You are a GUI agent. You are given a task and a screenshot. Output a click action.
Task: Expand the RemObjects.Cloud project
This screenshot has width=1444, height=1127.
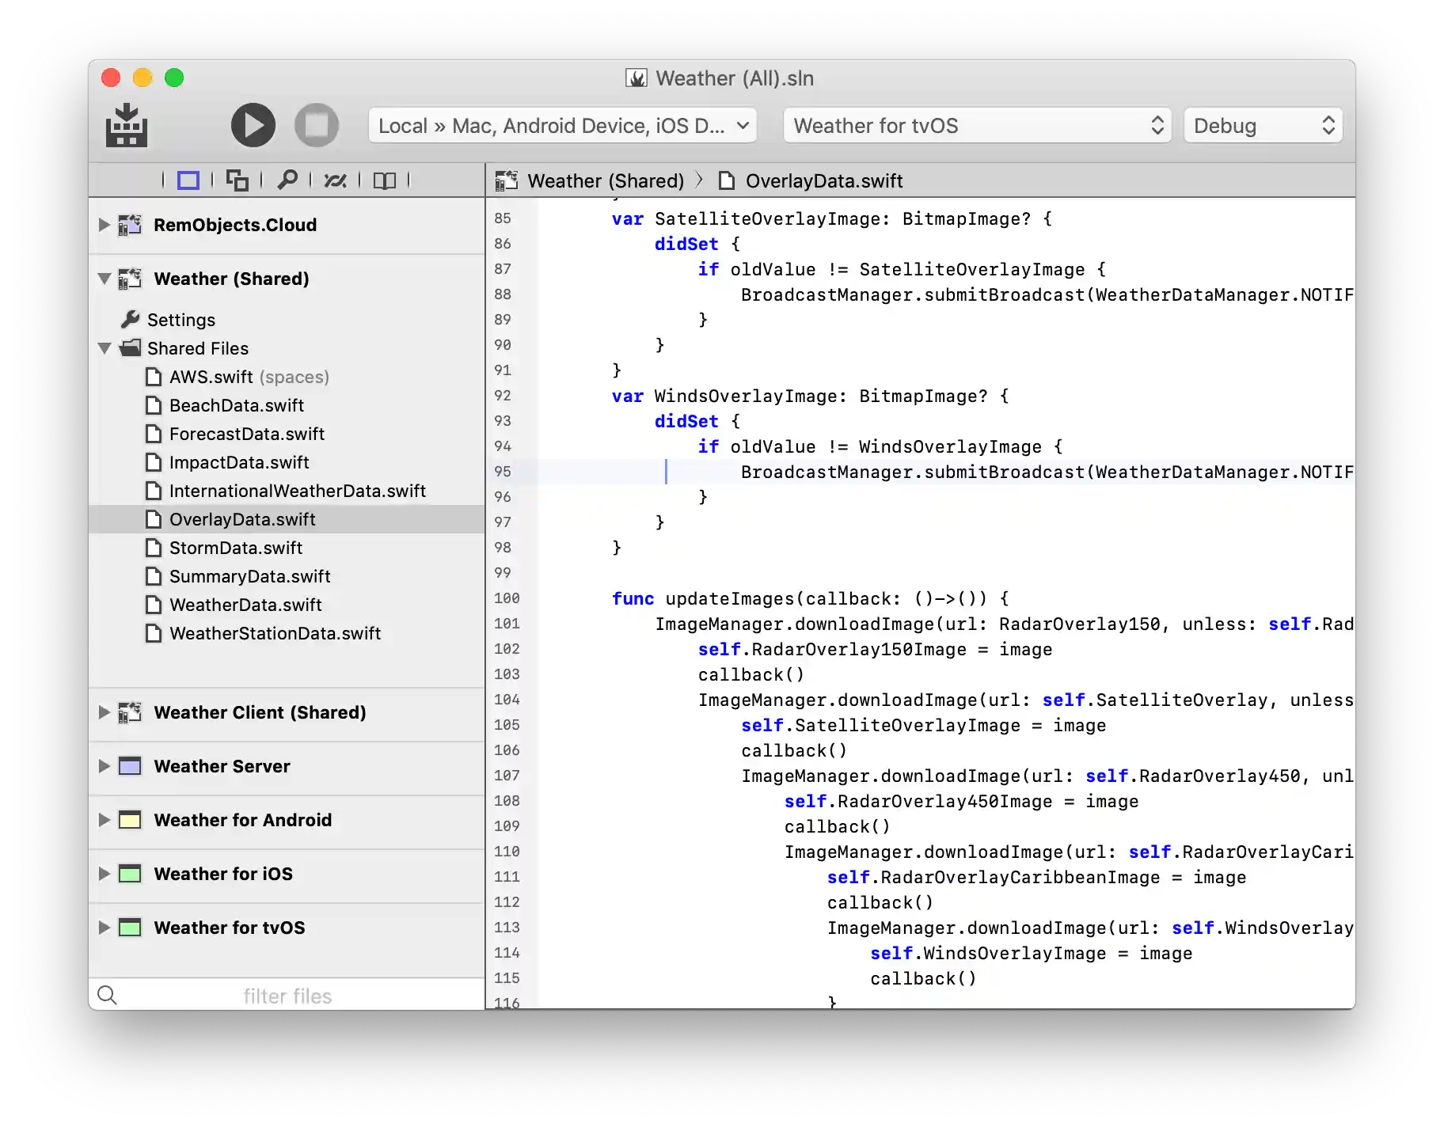tap(104, 225)
